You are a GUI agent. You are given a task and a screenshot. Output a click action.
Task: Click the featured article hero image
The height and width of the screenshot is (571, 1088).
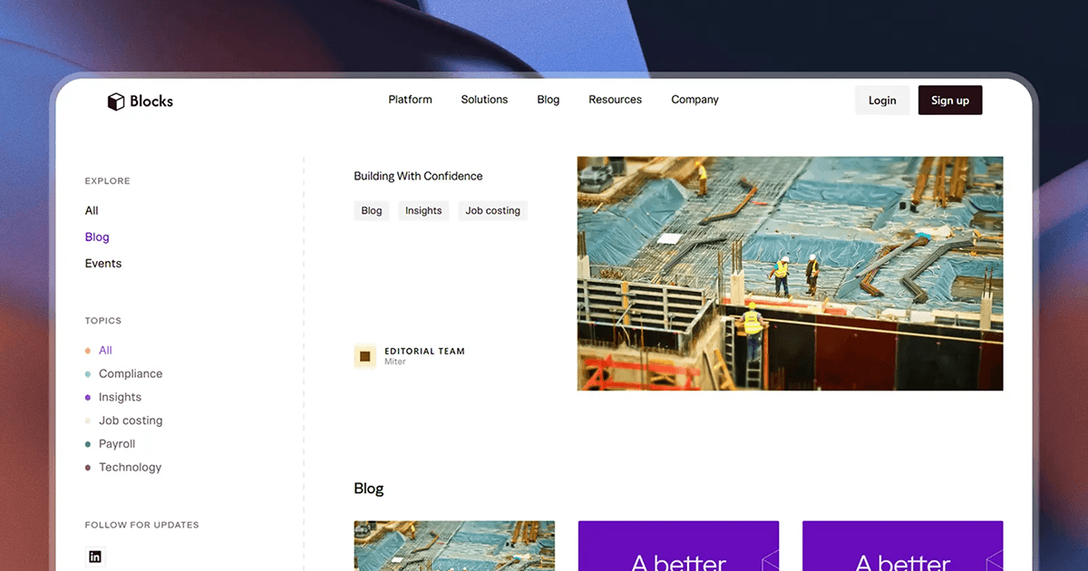pos(789,272)
